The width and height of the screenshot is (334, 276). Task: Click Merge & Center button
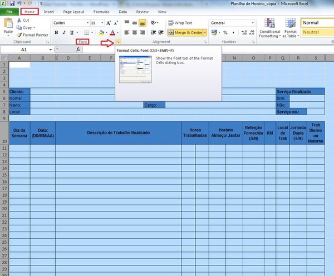[x=185, y=33]
